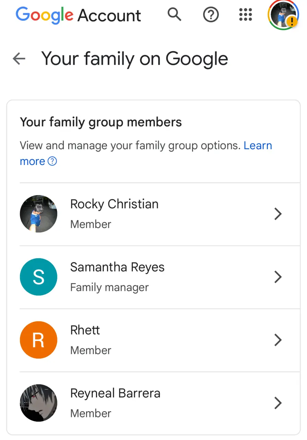Click Reyneal Barrera's anime profile photo
Viewport: 307px width, 440px height.
coord(38,403)
